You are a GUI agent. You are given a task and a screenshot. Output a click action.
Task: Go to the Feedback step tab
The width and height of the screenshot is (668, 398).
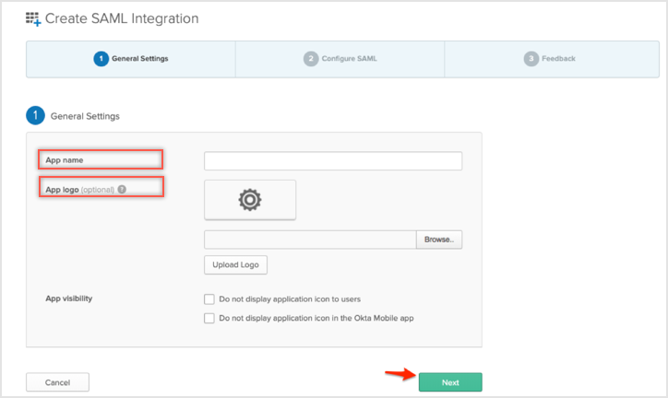coord(550,59)
